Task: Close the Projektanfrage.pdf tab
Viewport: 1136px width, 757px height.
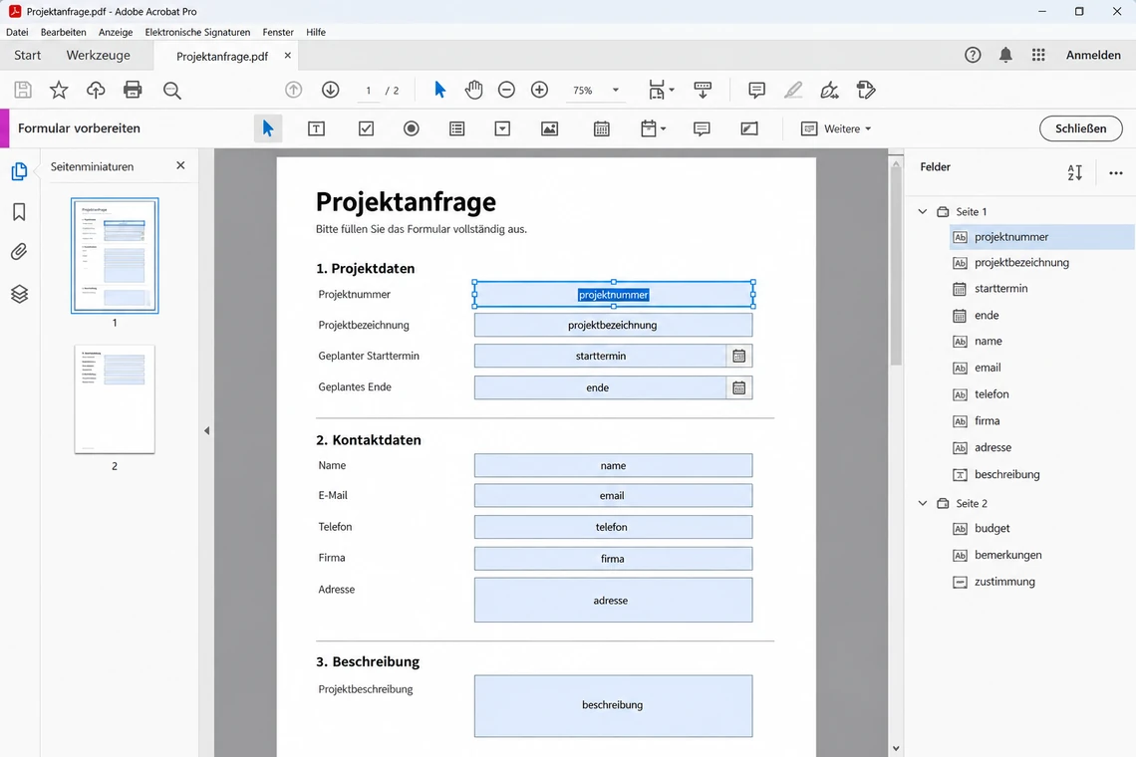Action: pyautogui.click(x=288, y=55)
